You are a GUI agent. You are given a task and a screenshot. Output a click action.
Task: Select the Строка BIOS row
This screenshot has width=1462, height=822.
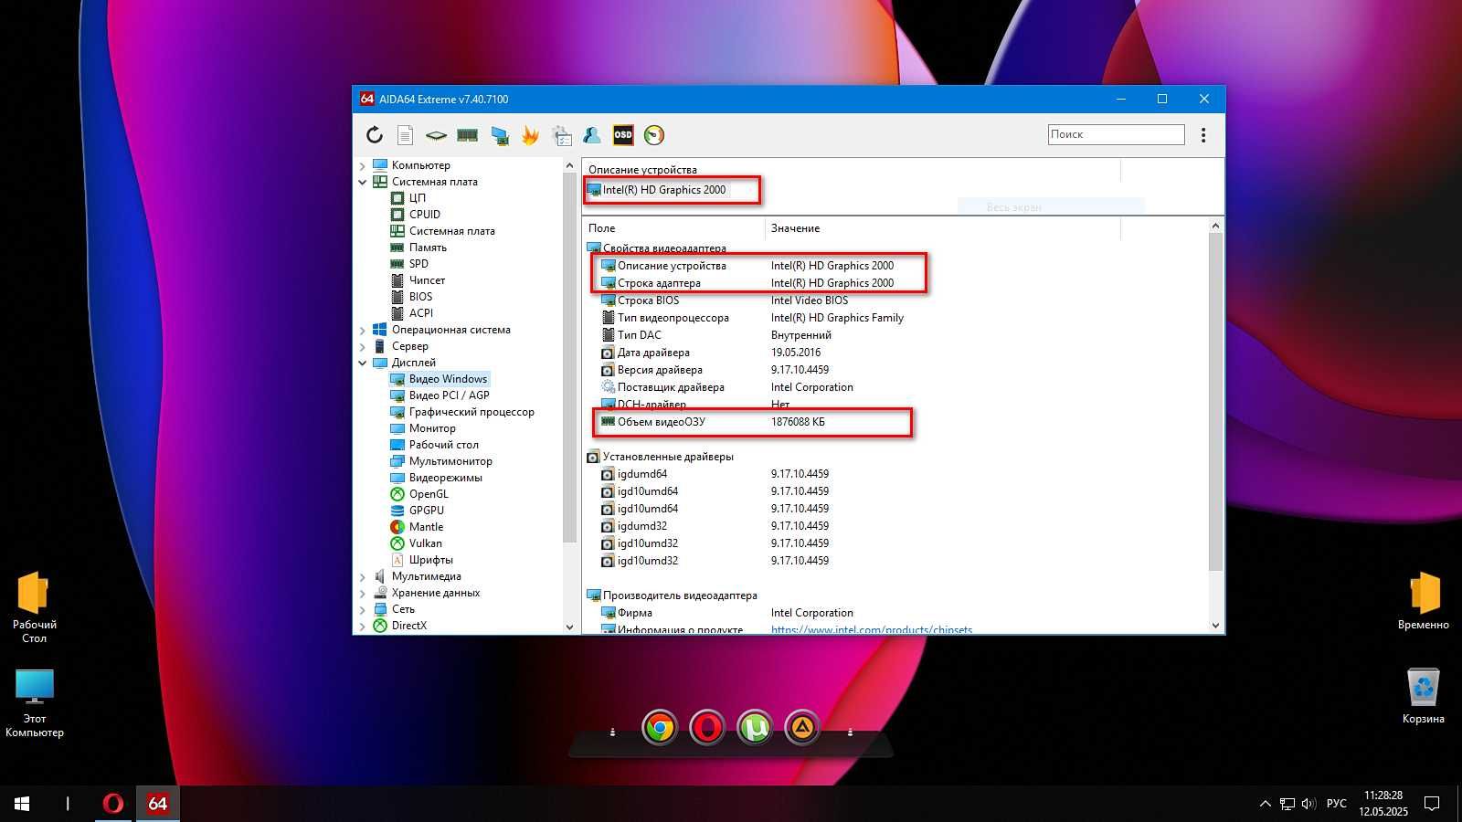pyautogui.click(x=648, y=300)
